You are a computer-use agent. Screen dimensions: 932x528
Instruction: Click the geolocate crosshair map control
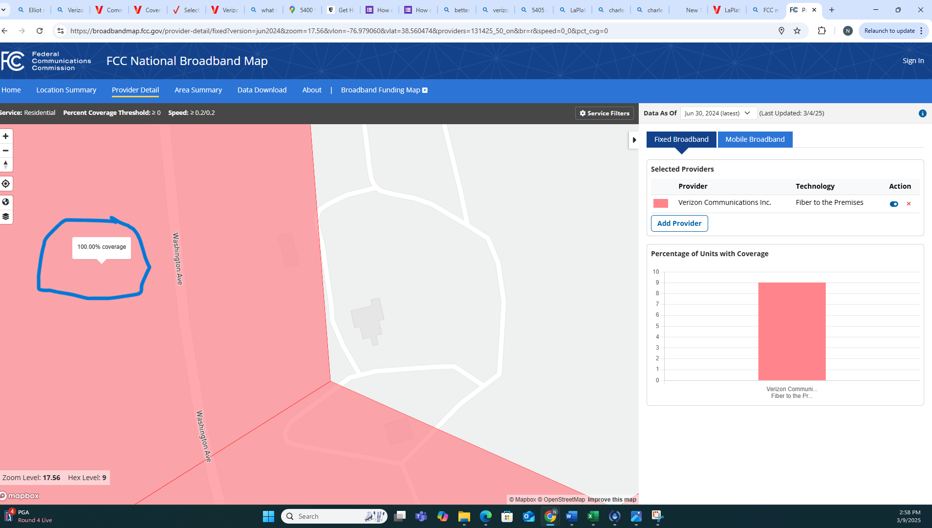click(5, 183)
